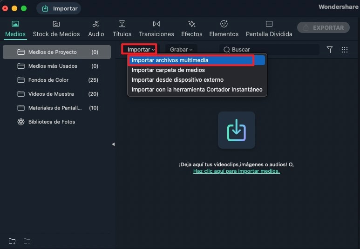360x249 pixels.
Task: Open the Elementos smiley icon
Action: click(224, 24)
